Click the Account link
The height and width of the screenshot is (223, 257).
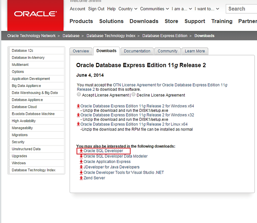click(x=77, y=9)
